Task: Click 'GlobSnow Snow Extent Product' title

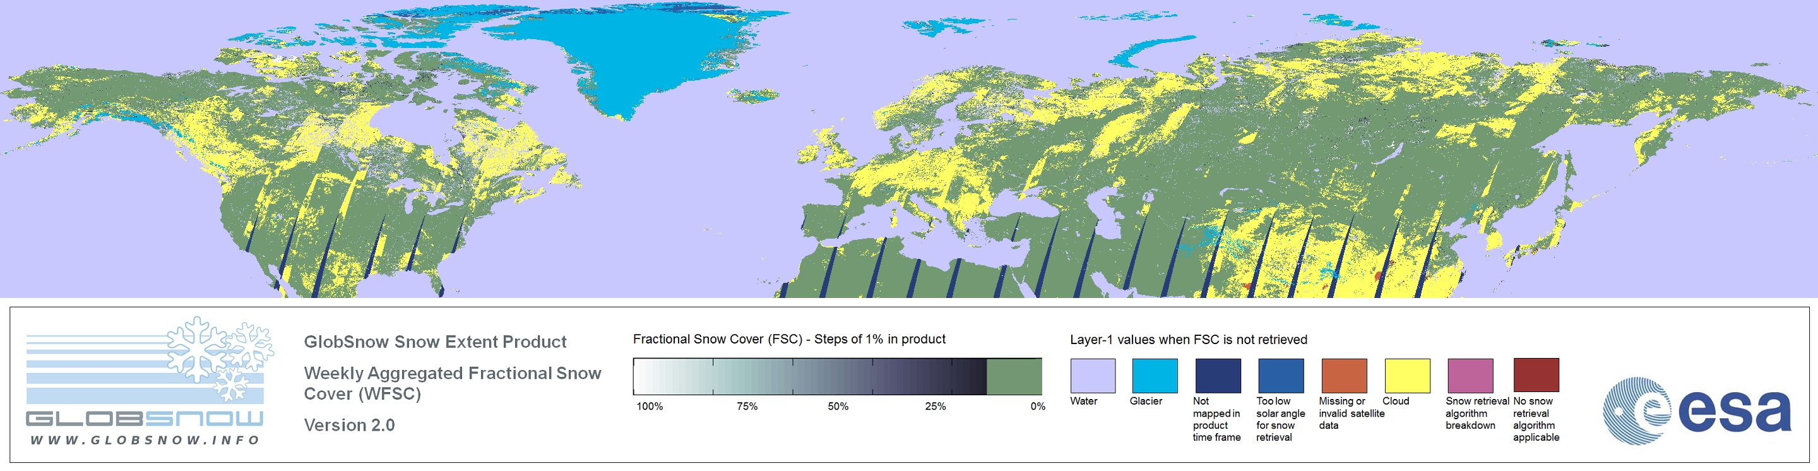Action: pyautogui.click(x=436, y=342)
